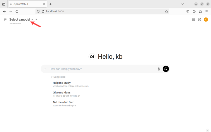211x132 pixels.
Task: Close the Open WebUI tab
Action: [44, 4]
